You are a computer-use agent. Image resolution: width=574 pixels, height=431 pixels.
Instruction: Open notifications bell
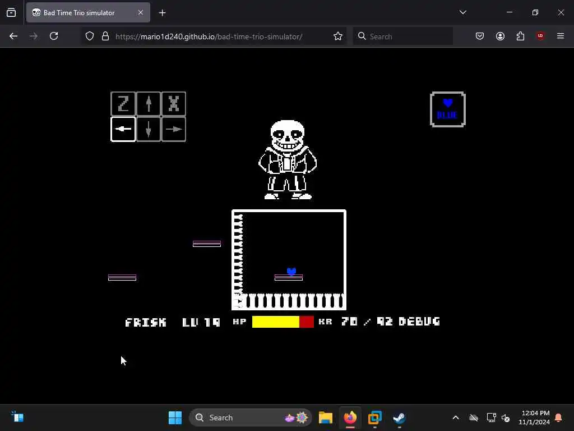[559, 418]
